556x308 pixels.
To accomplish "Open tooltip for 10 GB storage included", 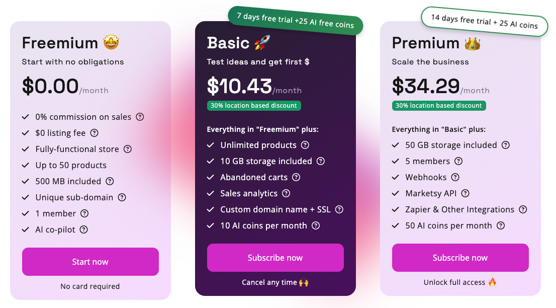I will click(x=321, y=161).
